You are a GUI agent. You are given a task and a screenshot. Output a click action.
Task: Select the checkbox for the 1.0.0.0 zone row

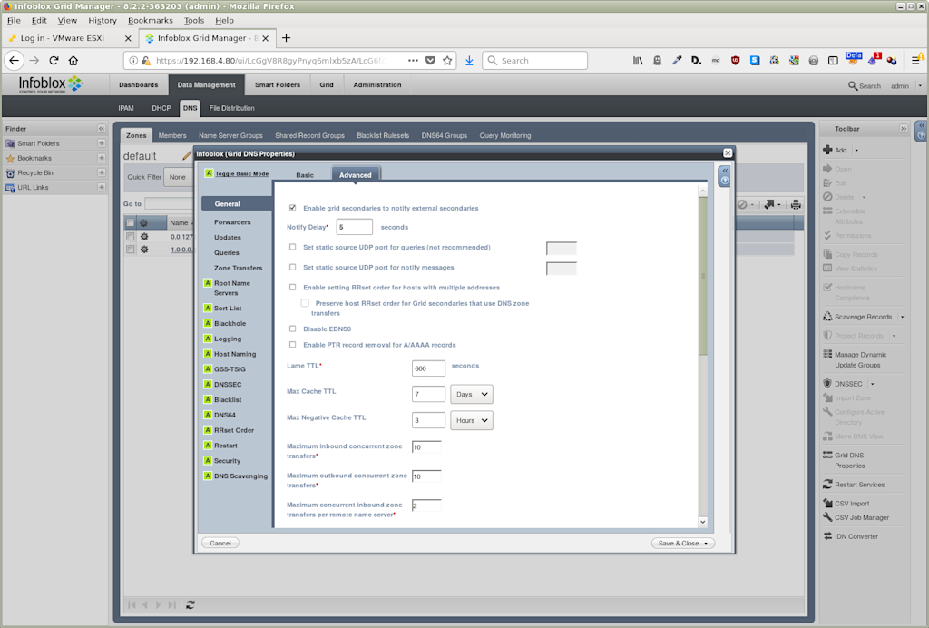coord(131,250)
